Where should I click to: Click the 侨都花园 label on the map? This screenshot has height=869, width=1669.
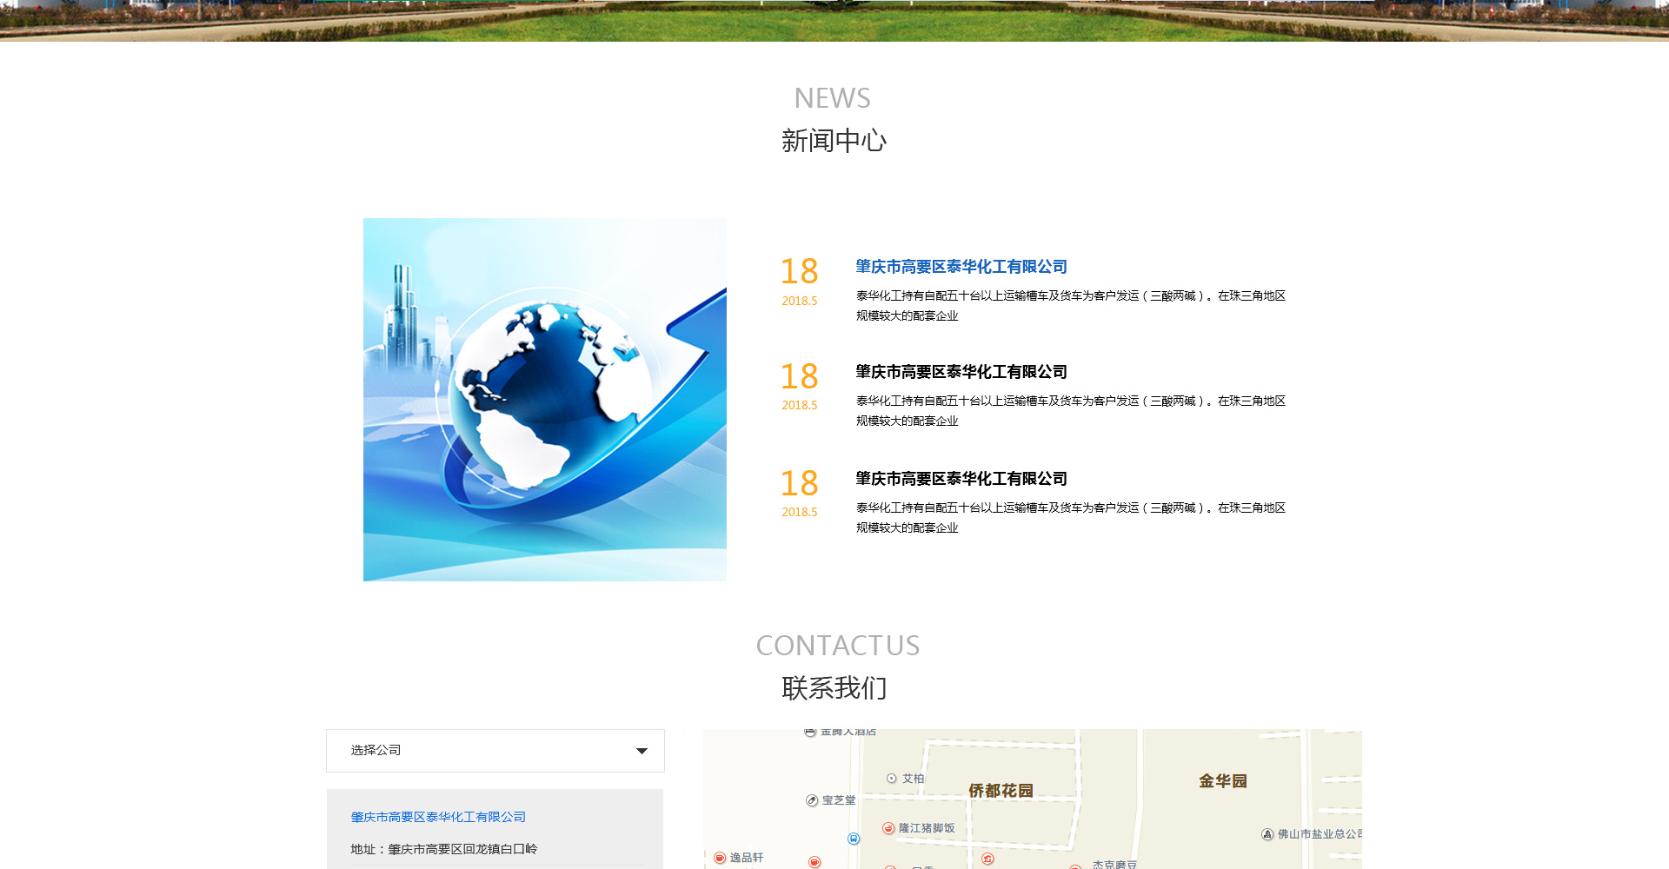click(1001, 791)
